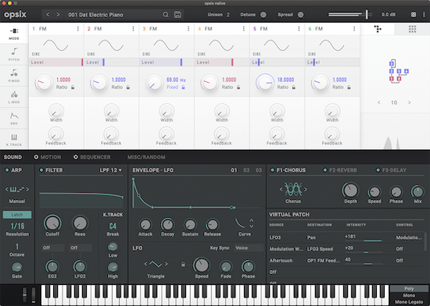Open the ENV page in sidebar
The height and width of the screenshot is (306, 430).
pyautogui.click(x=14, y=118)
